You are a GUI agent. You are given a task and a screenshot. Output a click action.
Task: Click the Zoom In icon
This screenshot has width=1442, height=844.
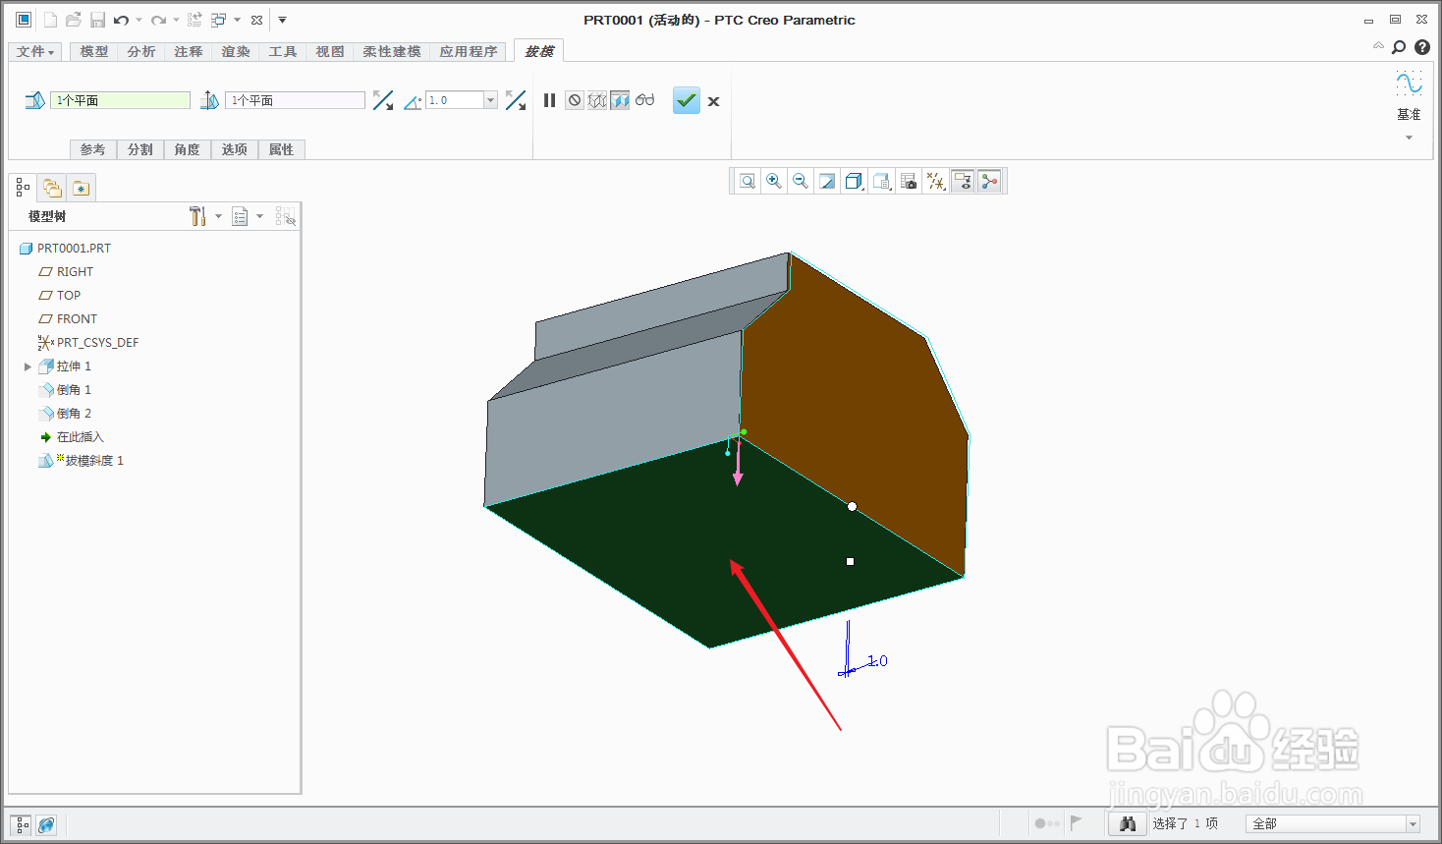pos(774,181)
